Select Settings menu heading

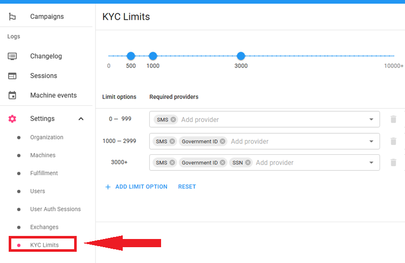tap(42, 118)
